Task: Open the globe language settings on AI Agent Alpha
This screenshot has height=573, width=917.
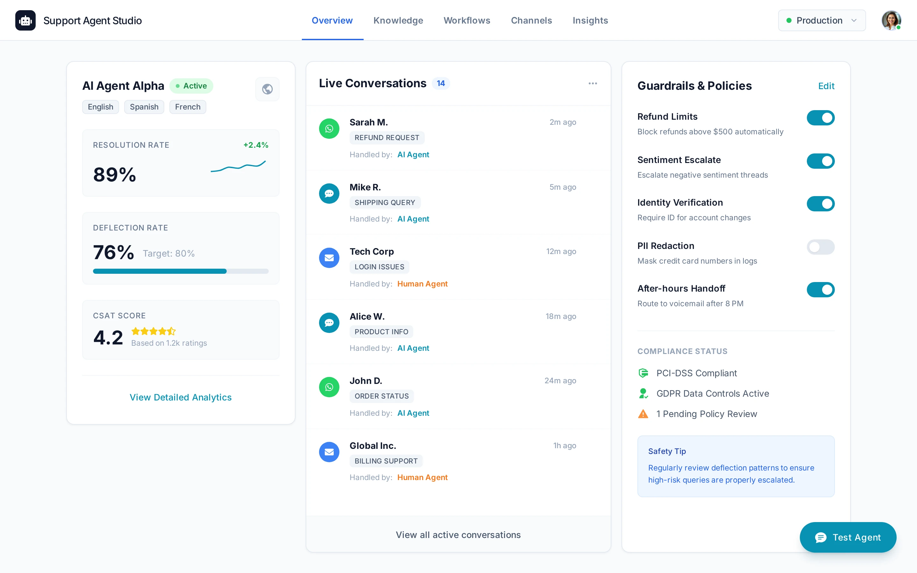Action: coord(267,89)
